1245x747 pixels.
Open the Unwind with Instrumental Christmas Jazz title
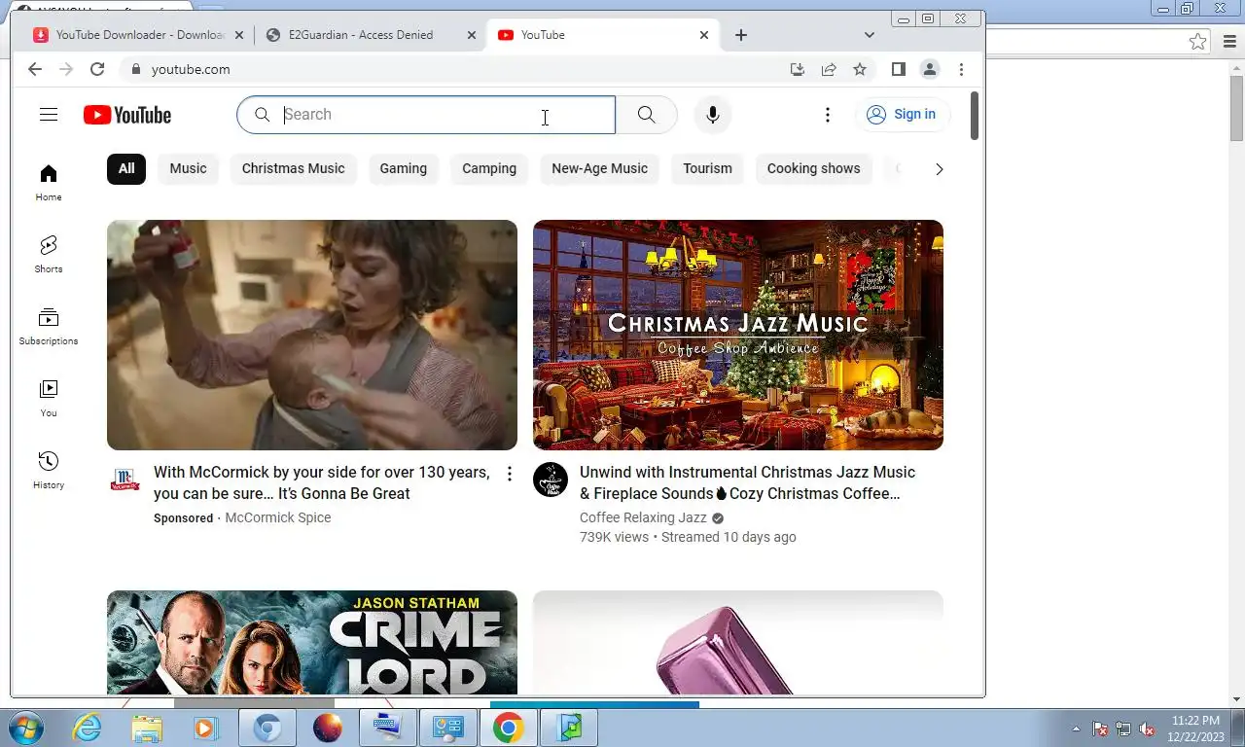(x=747, y=482)
